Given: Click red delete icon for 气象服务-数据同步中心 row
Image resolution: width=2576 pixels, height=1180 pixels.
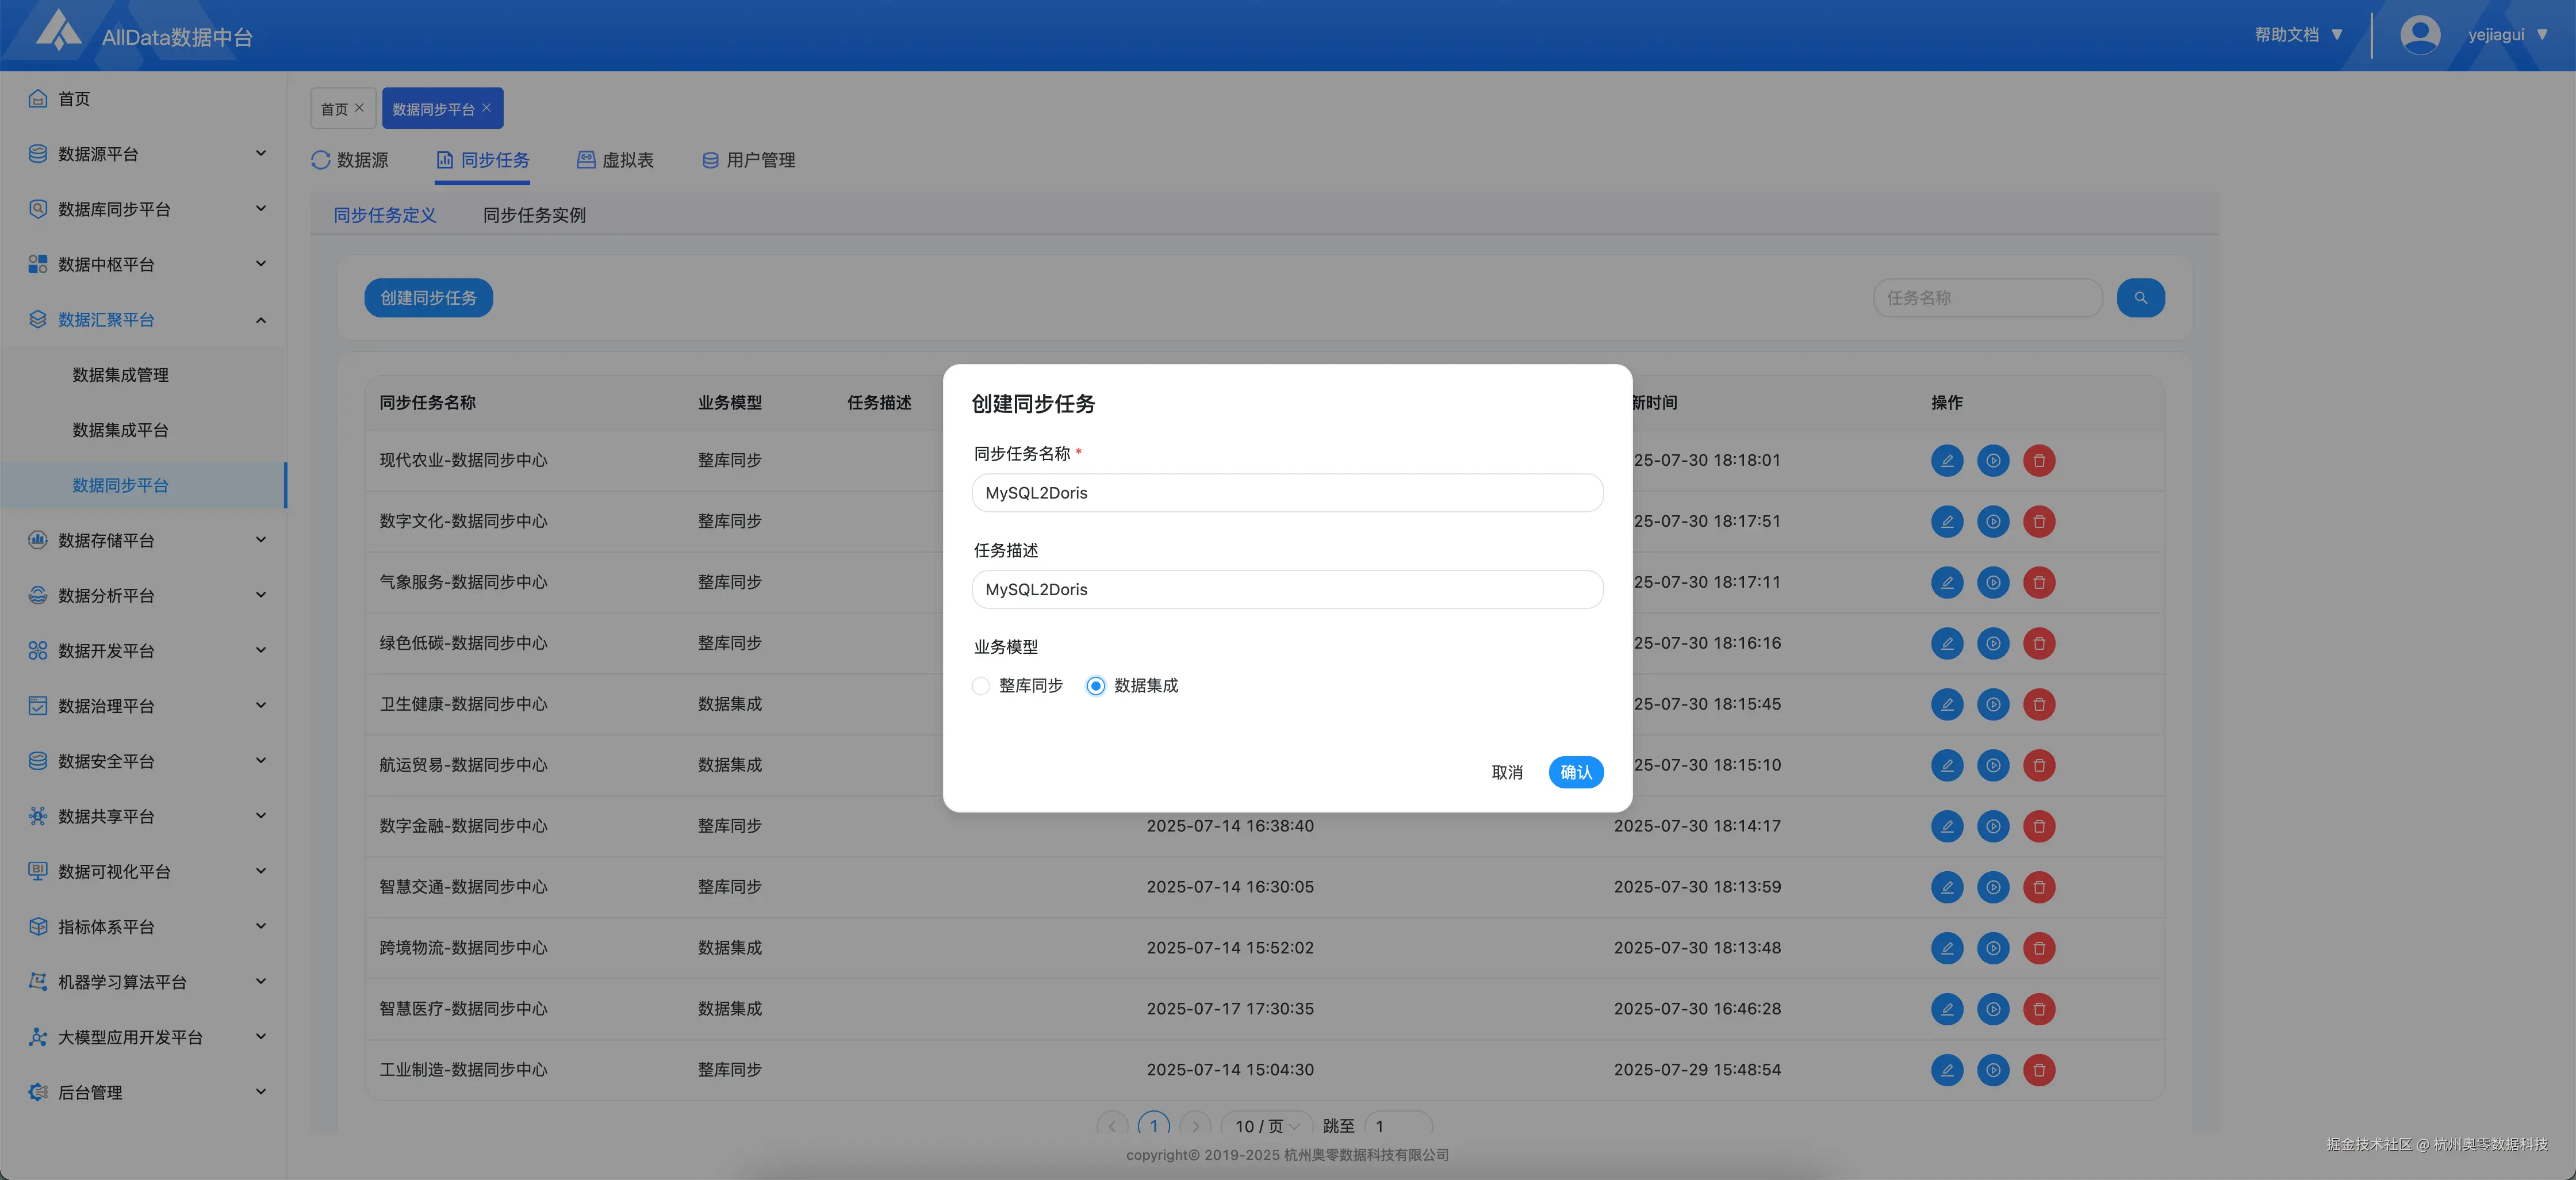Looking at the screenshot, I should 2038,583.
